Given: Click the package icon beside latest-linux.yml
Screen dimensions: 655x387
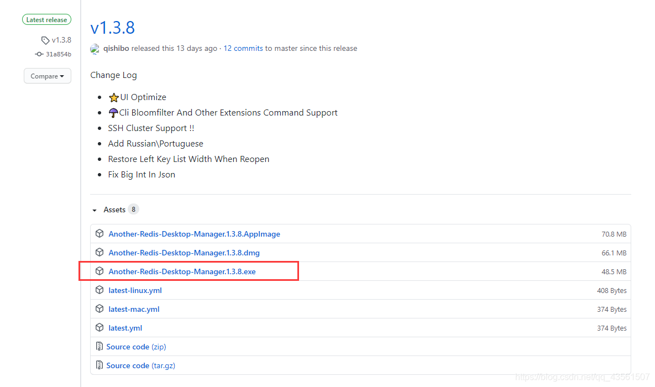Looking at the screenshot, I should point(99,290).
